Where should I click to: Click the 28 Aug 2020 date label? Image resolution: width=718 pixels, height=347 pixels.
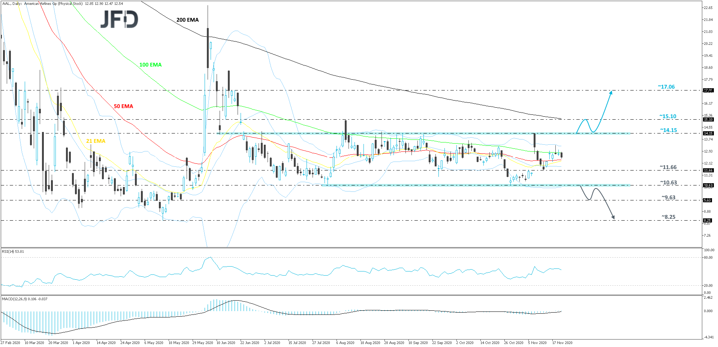[394, 343]
